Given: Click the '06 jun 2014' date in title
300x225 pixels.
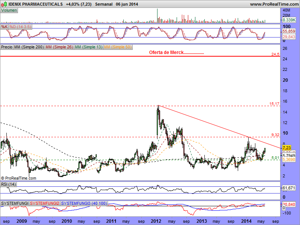Looking at the screenshot, I should [127, 4].
